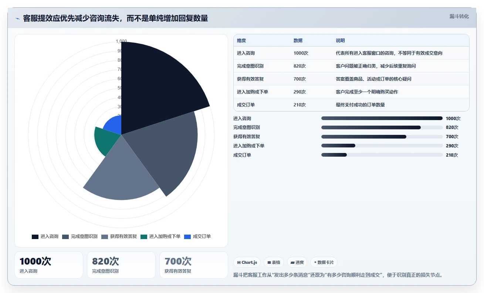Toggle the 完成意图识别 legend item
This screenshot has height=293, width=484.
pos(80,236)
